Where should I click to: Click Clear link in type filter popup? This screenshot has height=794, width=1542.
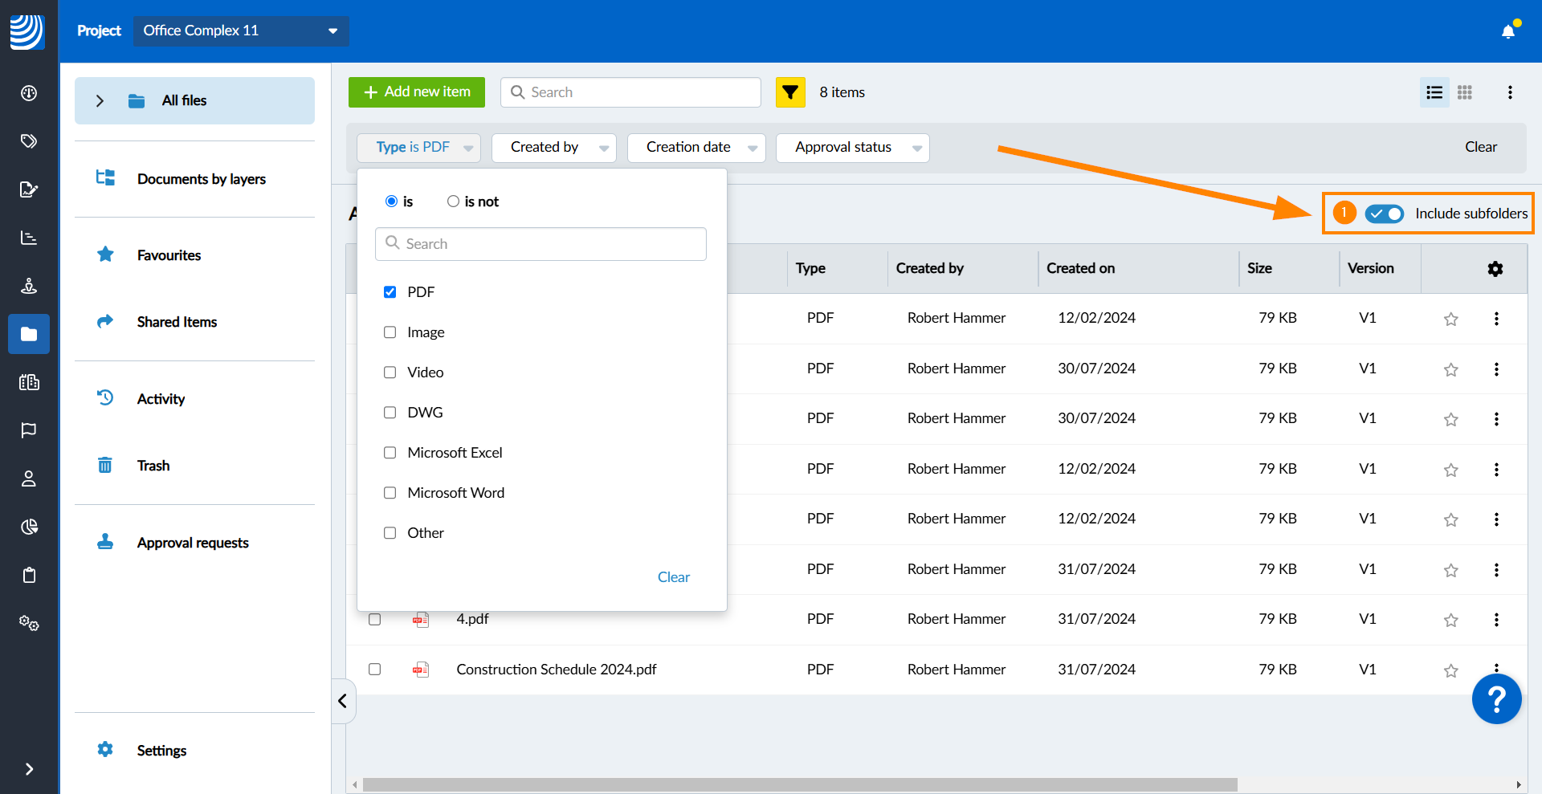click(x=673, y=577)
